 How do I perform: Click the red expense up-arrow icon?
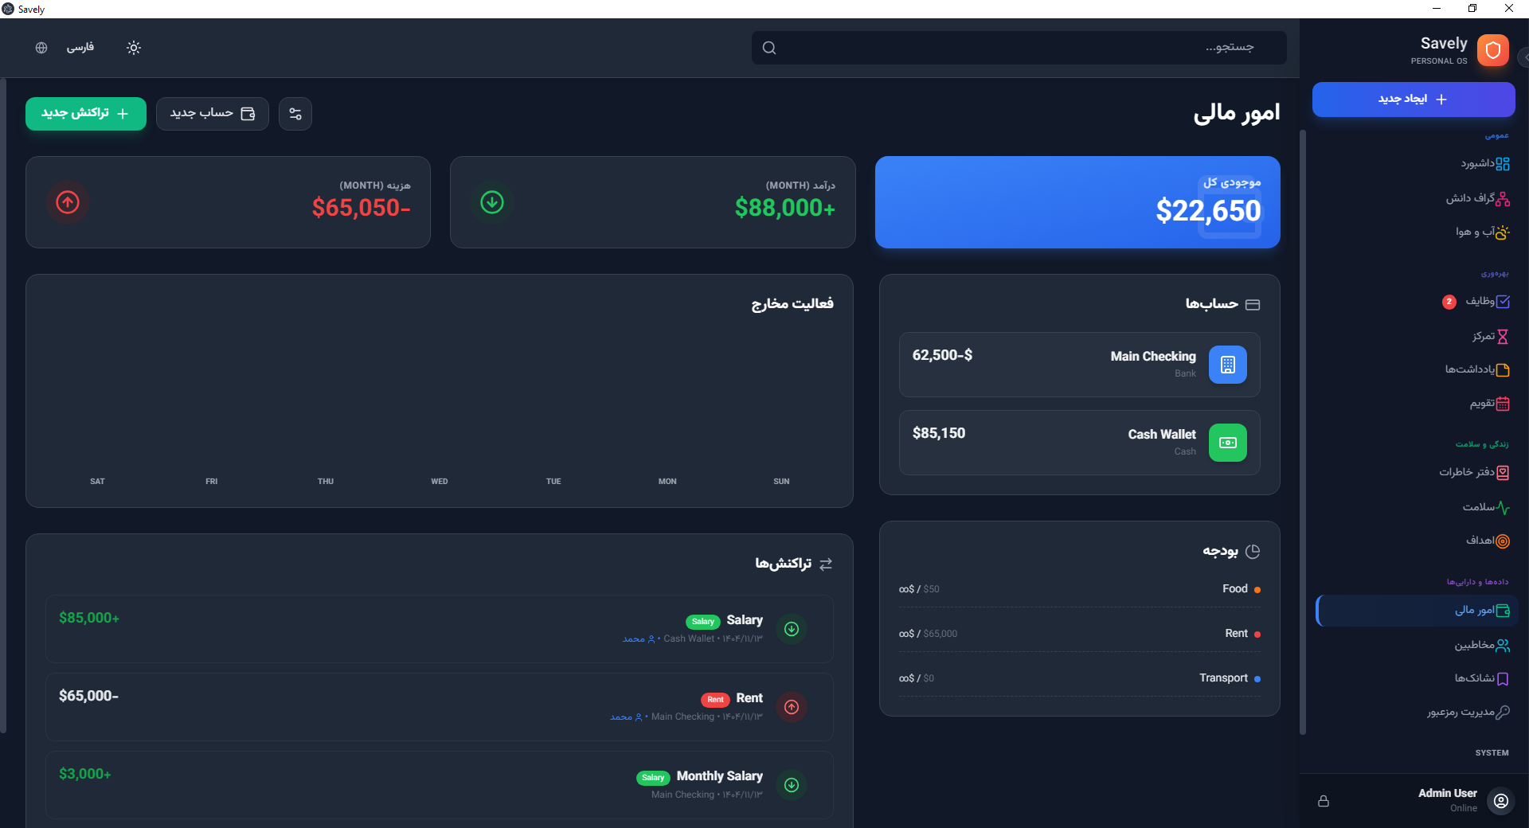[68, 202]
